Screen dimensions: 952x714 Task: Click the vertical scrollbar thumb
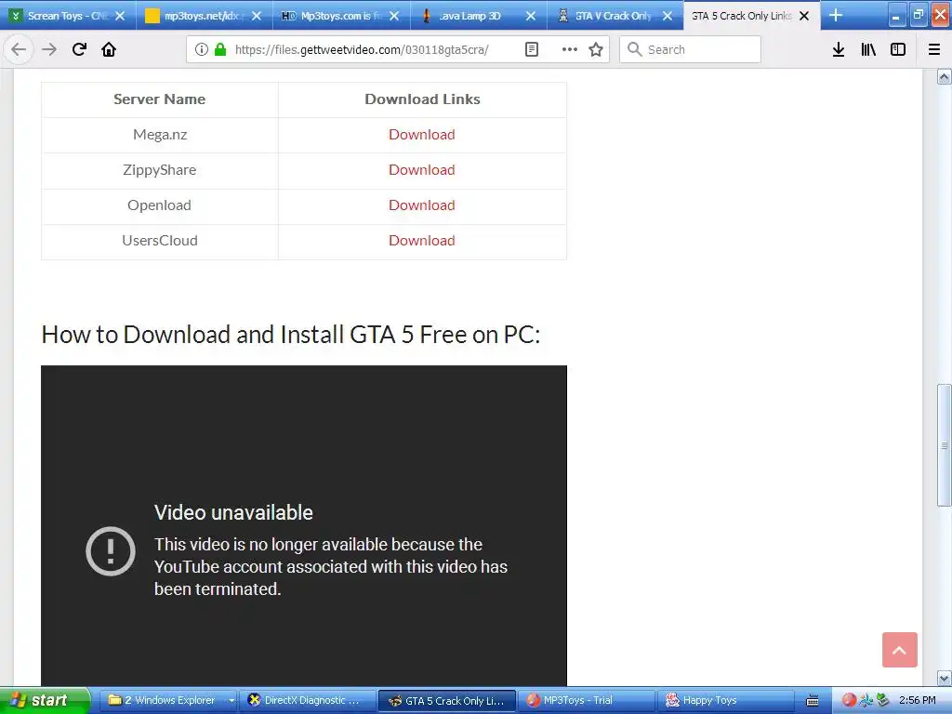(945, 445)
